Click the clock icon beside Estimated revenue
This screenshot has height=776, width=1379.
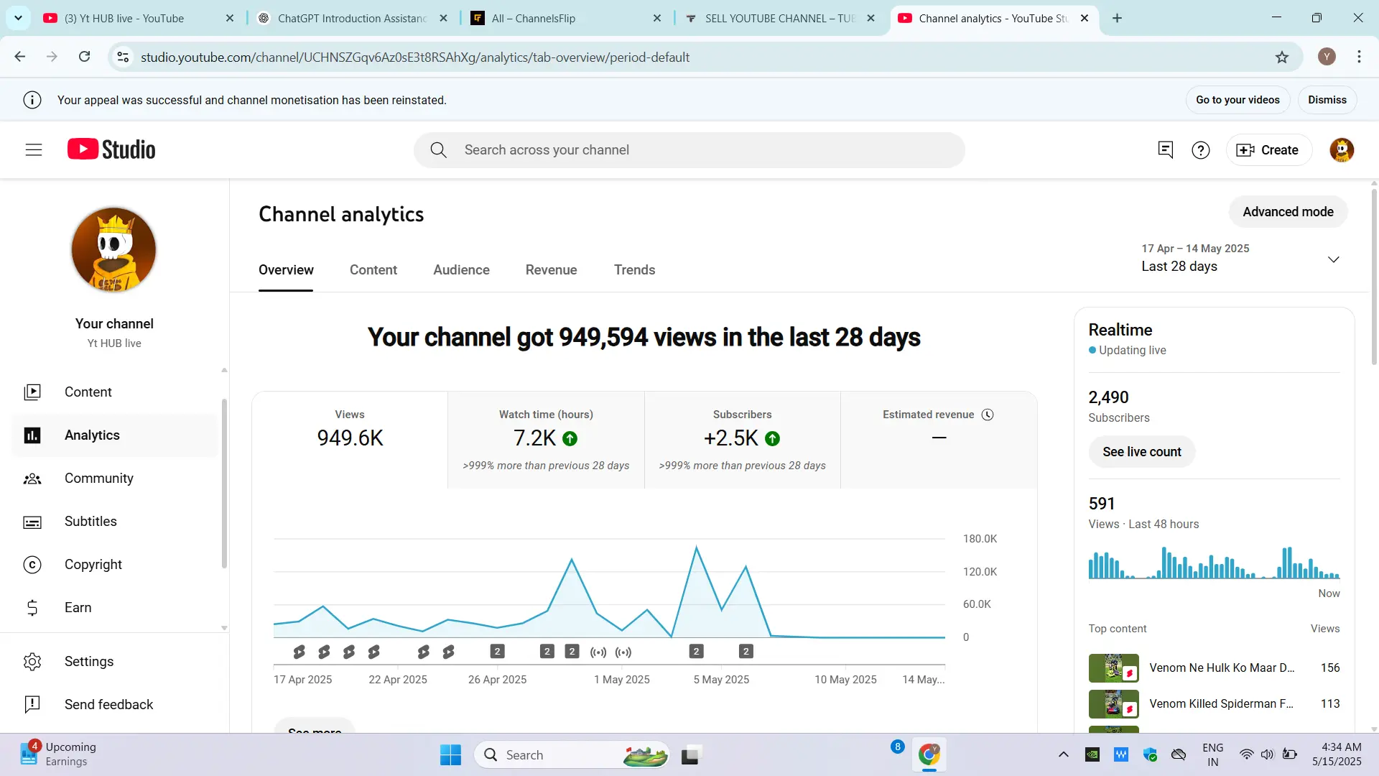click(988, 415)
